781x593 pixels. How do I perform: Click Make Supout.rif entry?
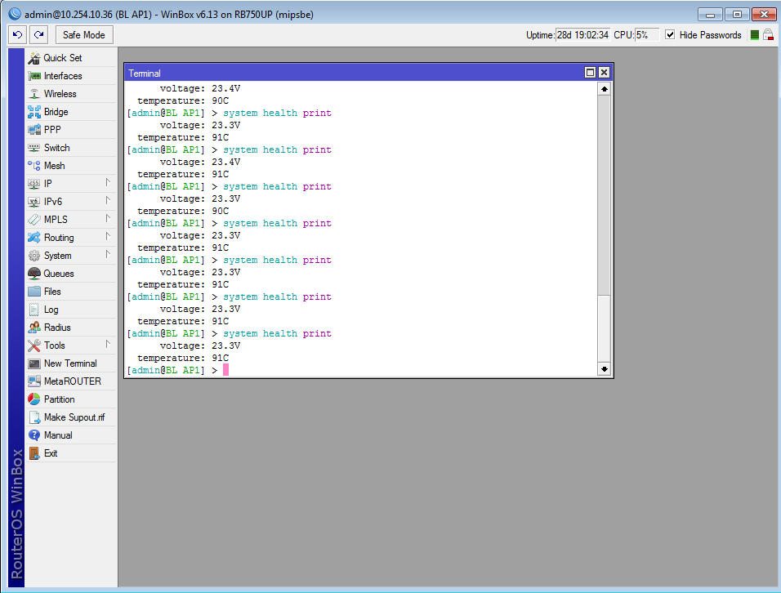click(74, 417)
